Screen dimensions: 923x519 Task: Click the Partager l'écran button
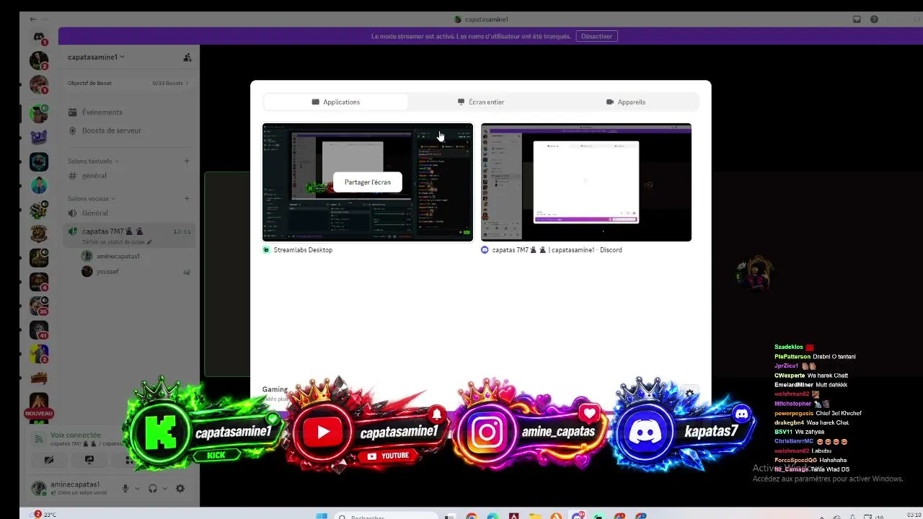coord(368,182)
